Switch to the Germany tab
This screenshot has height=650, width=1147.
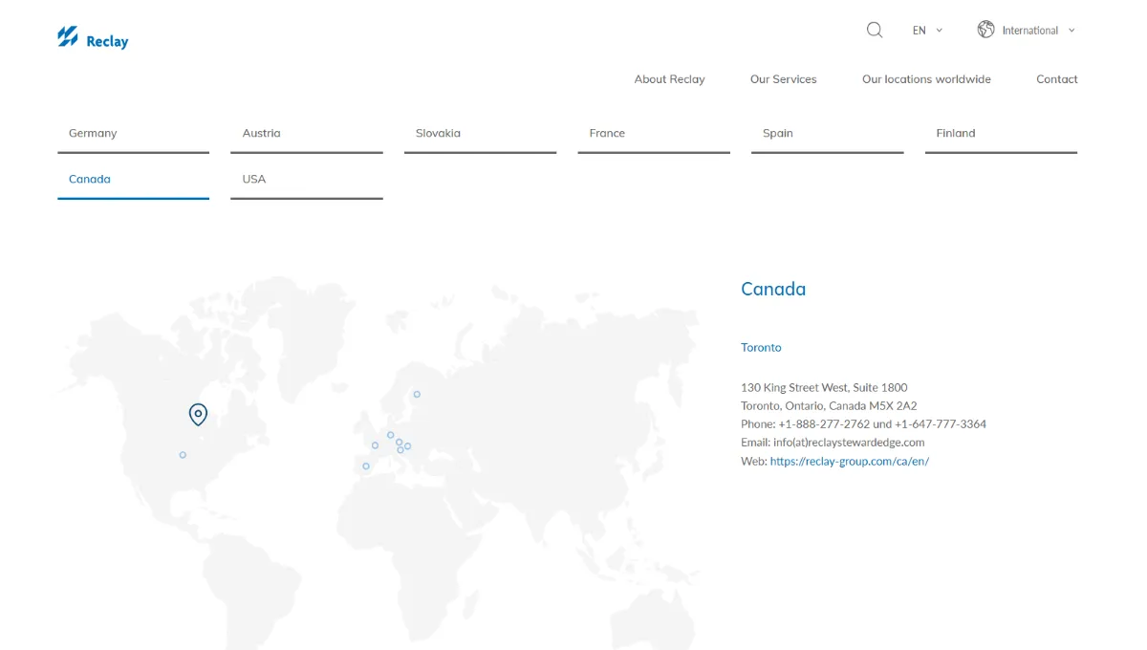pyautogui.click(x=133, y=134)
